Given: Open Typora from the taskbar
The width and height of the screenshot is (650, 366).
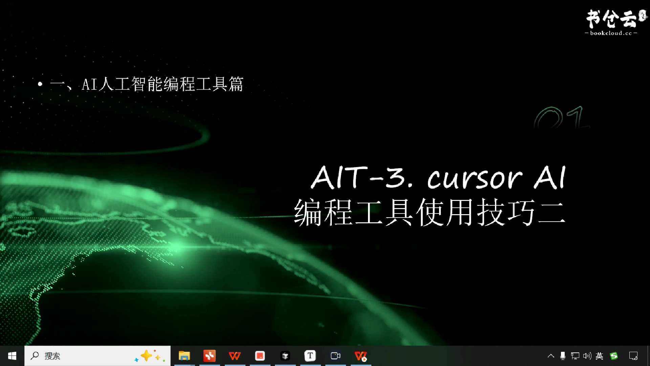Looking at the screenshot, I should (310, 356).
